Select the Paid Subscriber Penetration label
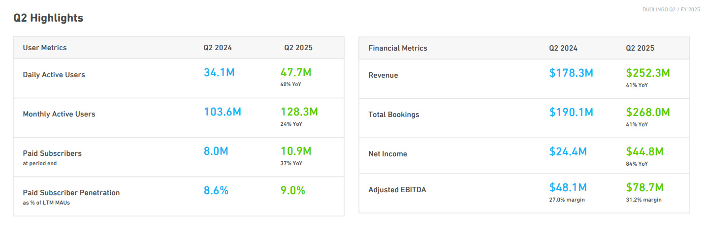 [x=71, y=193]
